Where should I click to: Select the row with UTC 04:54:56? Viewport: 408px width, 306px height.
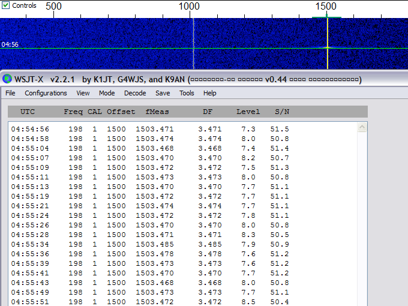pos(150,129)
